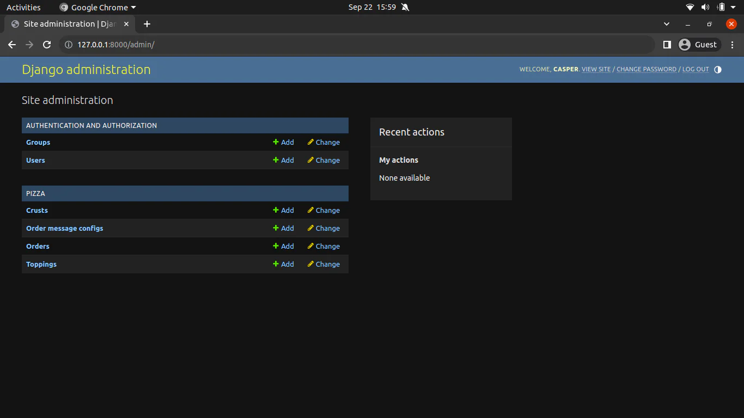Image resolution: width=744 pixels, height=418 pixels.
Task: View site information icon in address bar
Action: coord(69,45)
